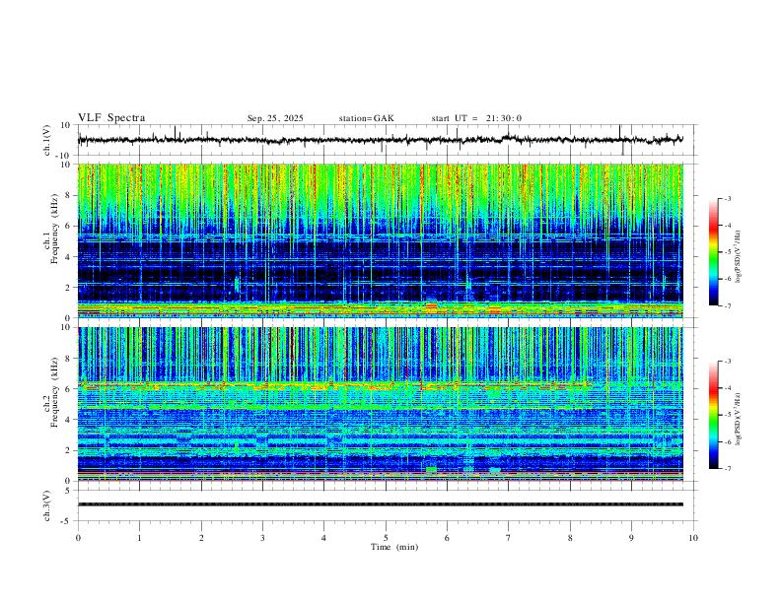
Task: Click the '-3' value on ch.1 color bar
Action: (727, 198)
